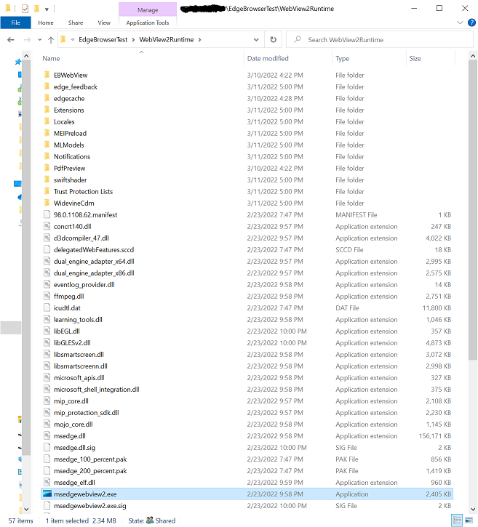Image resolution: width=478 pixels, height=527 pixels.
Task: Select the Locales folder icon
Action: pyautogui.click(x=47, y=121)
